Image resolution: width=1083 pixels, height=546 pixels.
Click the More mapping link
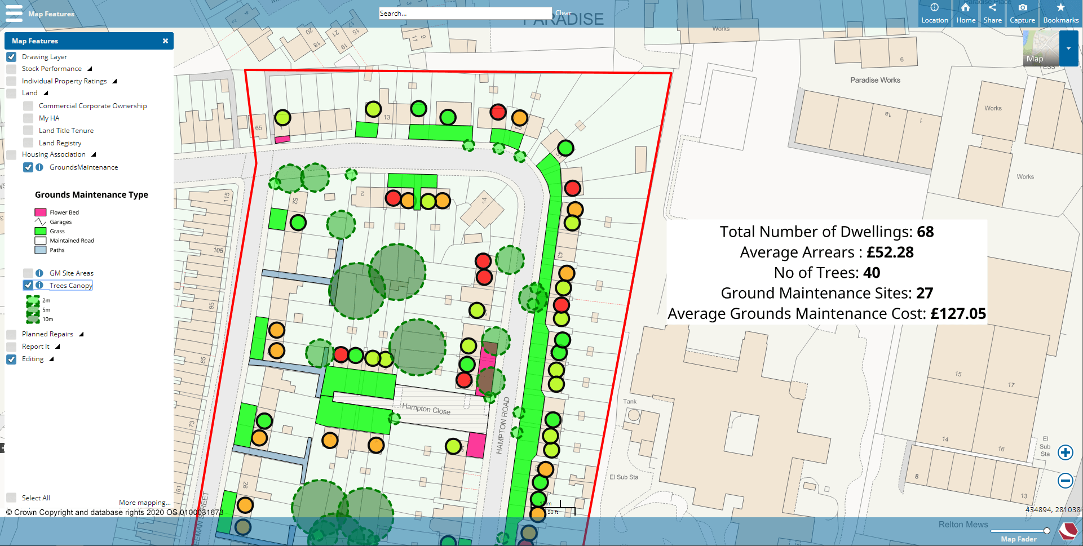point(144,503)
